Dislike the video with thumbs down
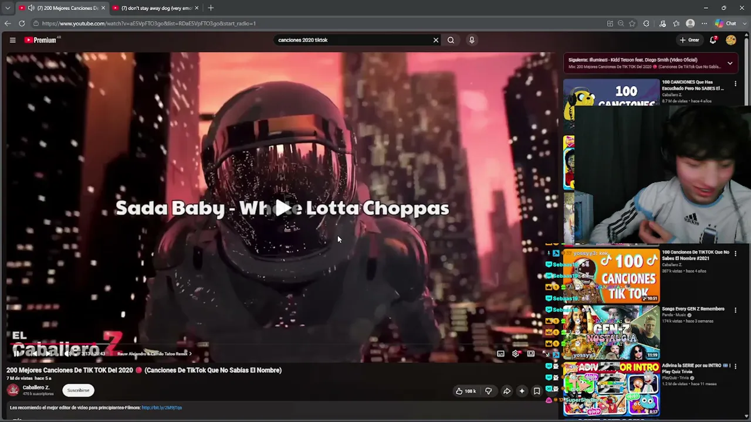 click(488, 391)
